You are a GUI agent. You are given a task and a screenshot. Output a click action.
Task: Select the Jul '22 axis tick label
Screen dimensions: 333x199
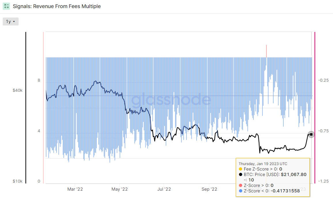164,189
